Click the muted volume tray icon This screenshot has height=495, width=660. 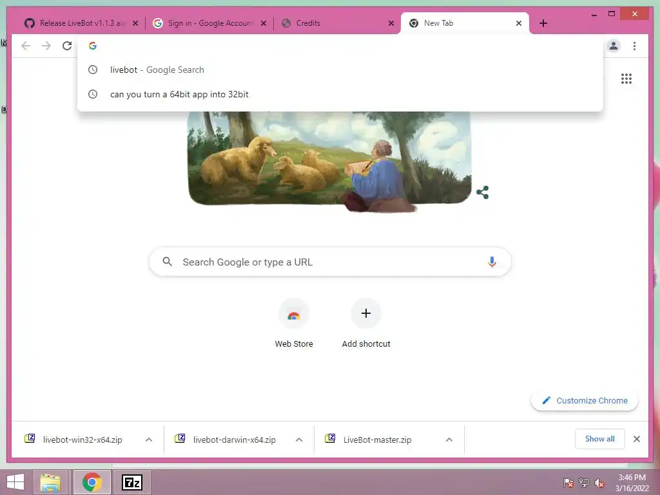[x=599, y=483]
